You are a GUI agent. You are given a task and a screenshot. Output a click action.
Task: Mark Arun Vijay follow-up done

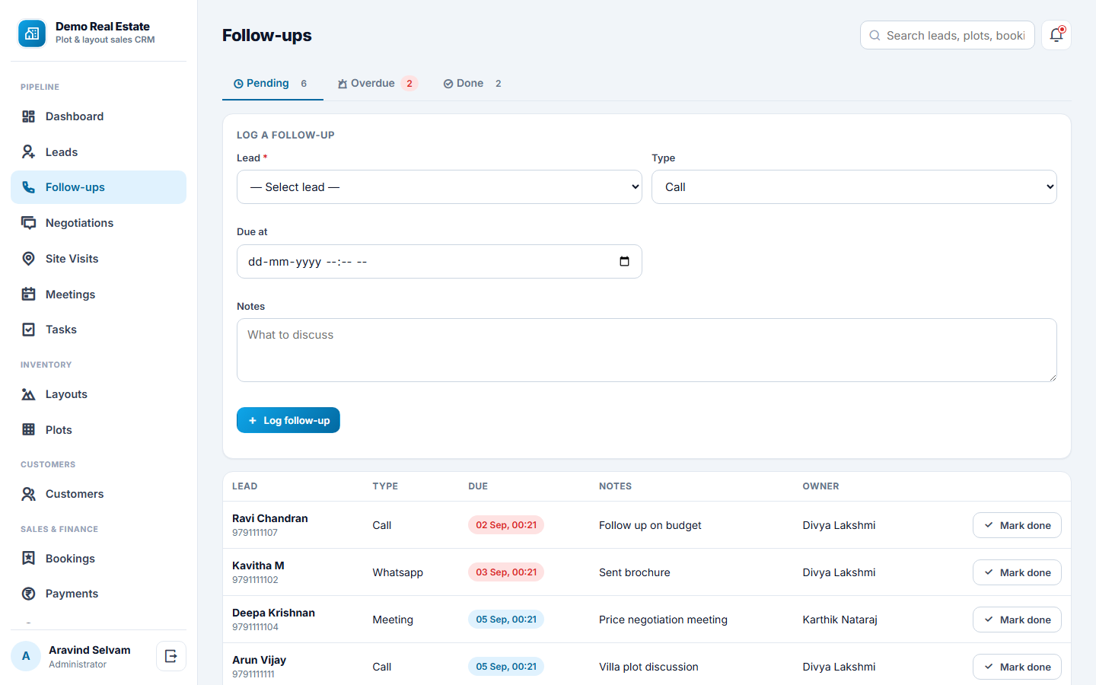coord(1017,667)
